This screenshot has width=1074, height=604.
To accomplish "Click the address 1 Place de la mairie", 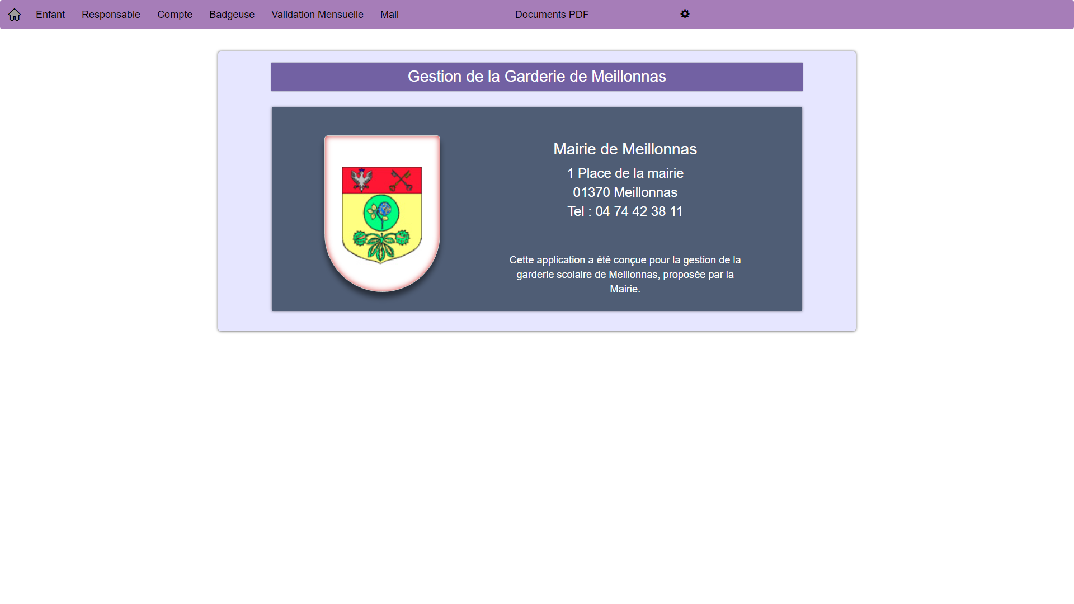I will coord(625,173).
